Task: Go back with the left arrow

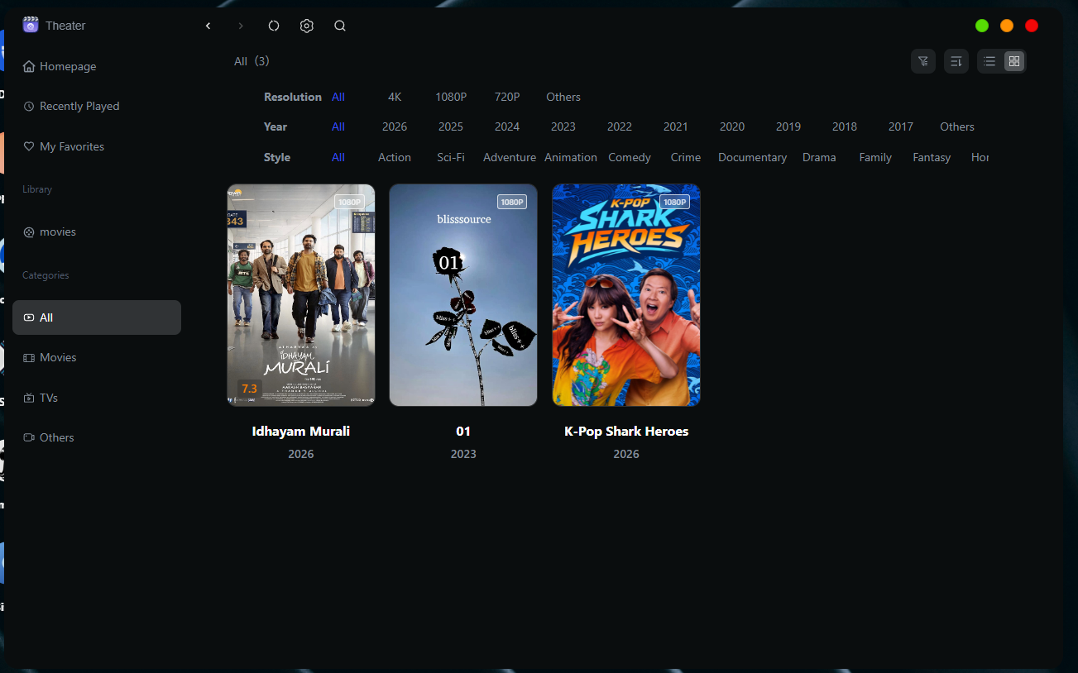Action: (x=208, y=26)
